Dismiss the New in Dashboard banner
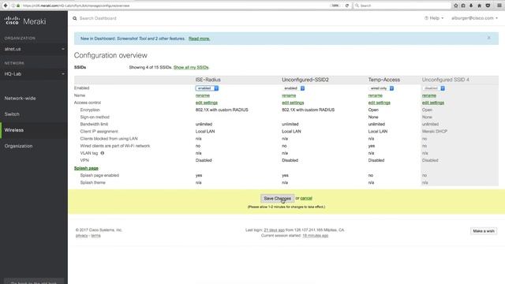The width and height of the screenshot is (505, 284). click(489, 38)
